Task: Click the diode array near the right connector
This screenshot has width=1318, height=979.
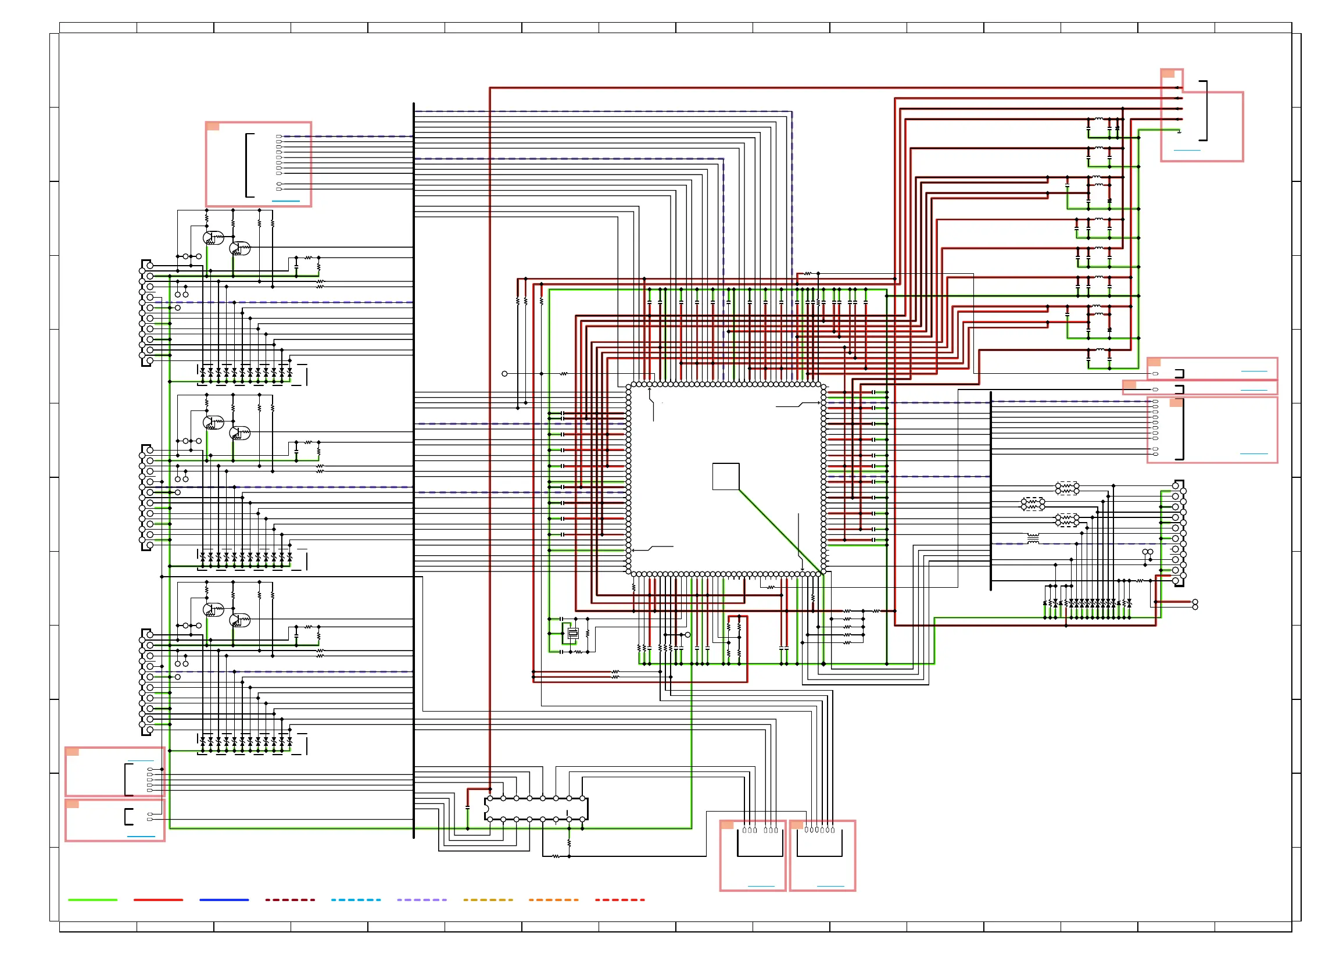Action: coord(1087,603)
